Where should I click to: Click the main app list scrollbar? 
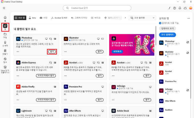click(x=156, y=36)
